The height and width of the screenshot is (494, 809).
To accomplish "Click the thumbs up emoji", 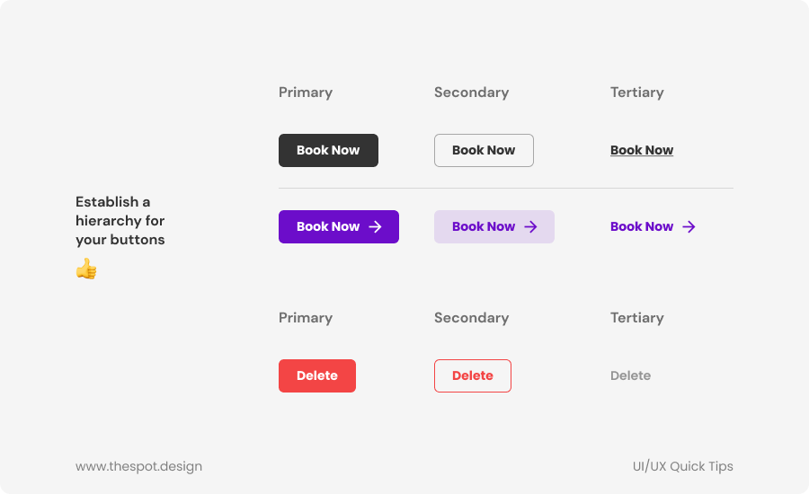I will [x=86, y=269].
